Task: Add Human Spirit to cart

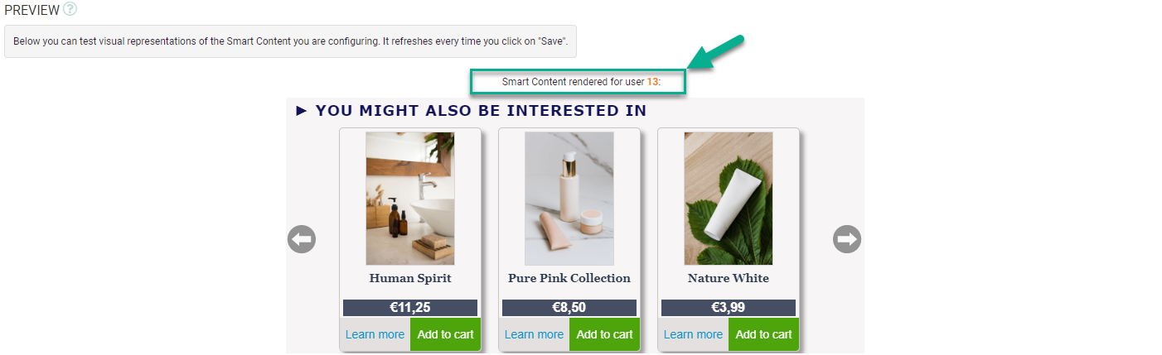Action: pos(446,334)
